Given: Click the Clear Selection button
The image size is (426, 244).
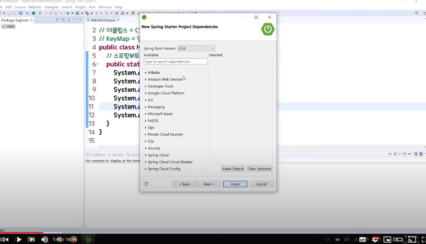Looking at the screenshot, I should pos(259,169).
